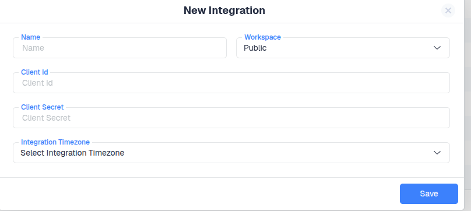
Task: Click into the Name input field
Action: click(119, 48)
